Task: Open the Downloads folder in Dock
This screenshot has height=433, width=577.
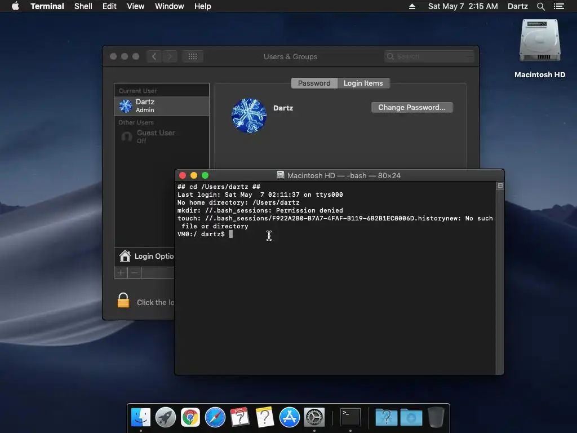Action: click(x=411, y=418)
